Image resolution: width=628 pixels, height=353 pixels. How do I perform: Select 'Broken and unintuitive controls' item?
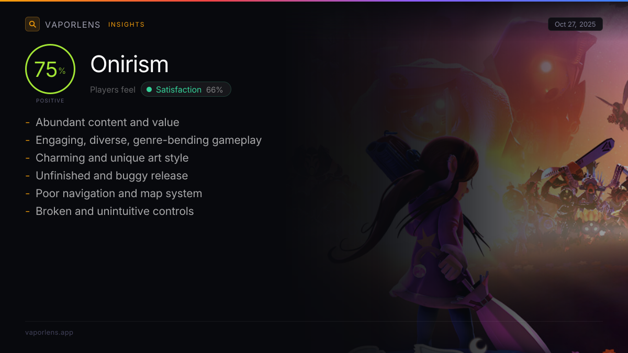click(x=115, y=211)
